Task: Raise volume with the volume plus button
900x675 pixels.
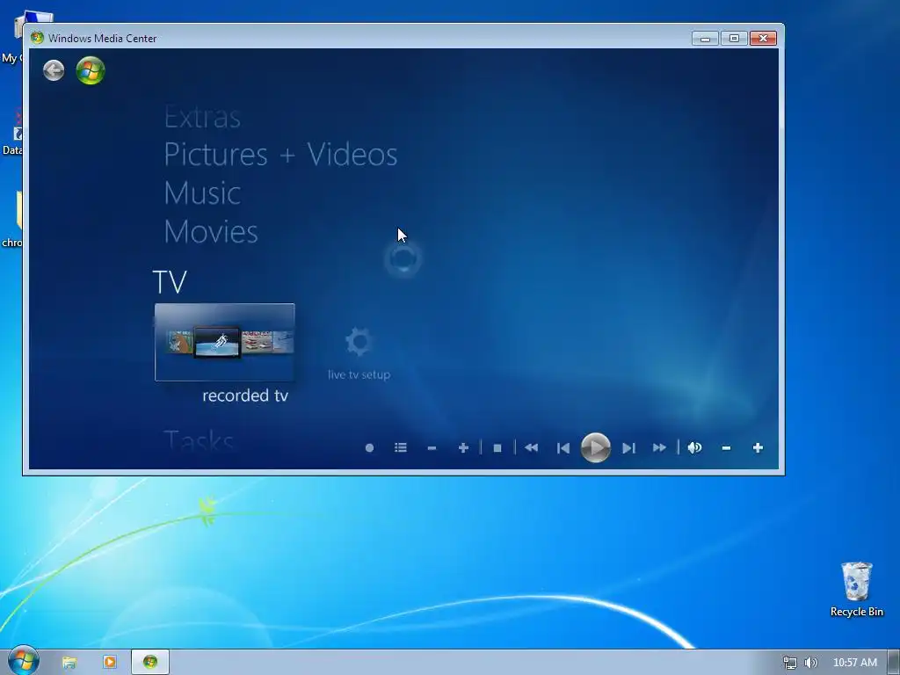Action: 758,447
